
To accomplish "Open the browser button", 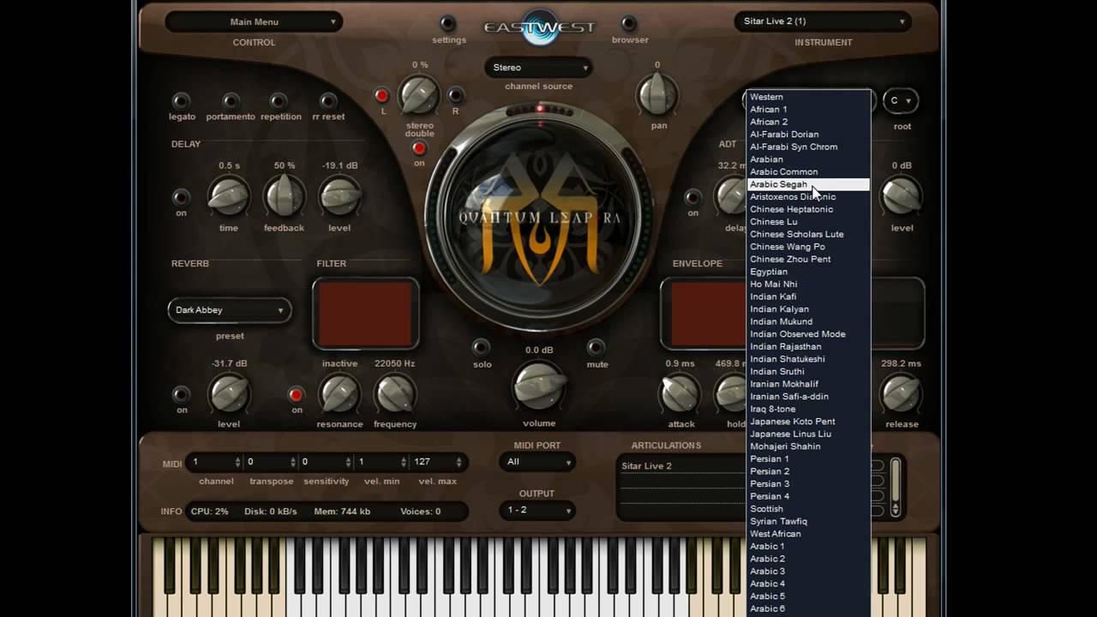I will click(629, 23).
